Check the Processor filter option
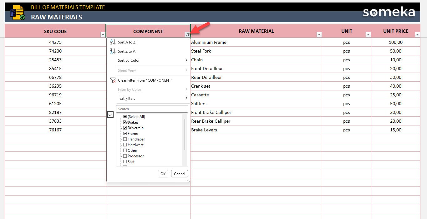Image resolution: width=427 pixels, height=219 pixels. tap(125, 156)
